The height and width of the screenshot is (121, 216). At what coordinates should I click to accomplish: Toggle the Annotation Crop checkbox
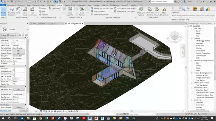14,74
